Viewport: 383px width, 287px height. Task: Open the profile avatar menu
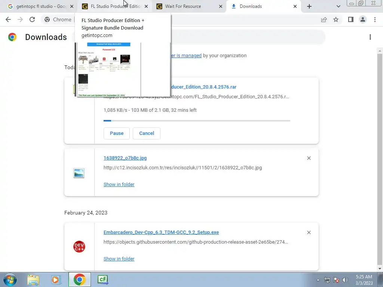(x=363, y=19)
